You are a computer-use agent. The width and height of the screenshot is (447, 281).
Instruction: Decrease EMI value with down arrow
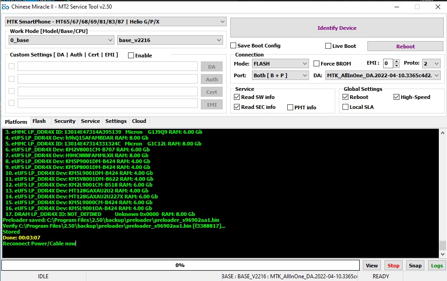(396, 66)
